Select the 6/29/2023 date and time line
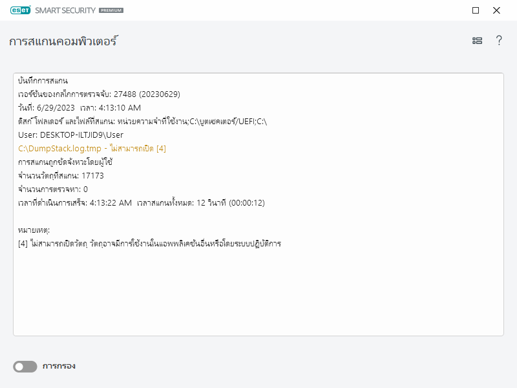 click(79, 108)
